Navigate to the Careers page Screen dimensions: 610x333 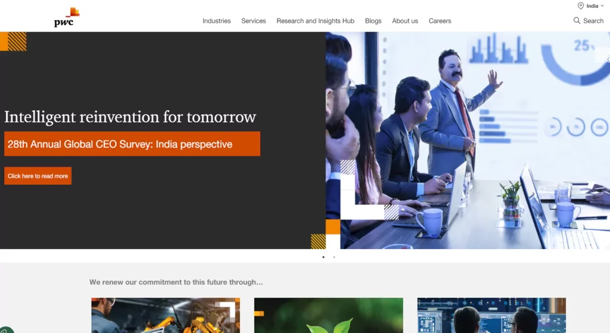440,21
